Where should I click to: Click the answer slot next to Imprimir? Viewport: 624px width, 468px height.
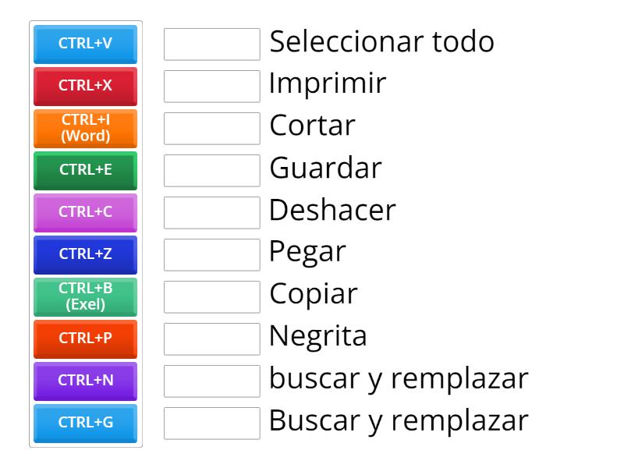(x=211, y=87)
